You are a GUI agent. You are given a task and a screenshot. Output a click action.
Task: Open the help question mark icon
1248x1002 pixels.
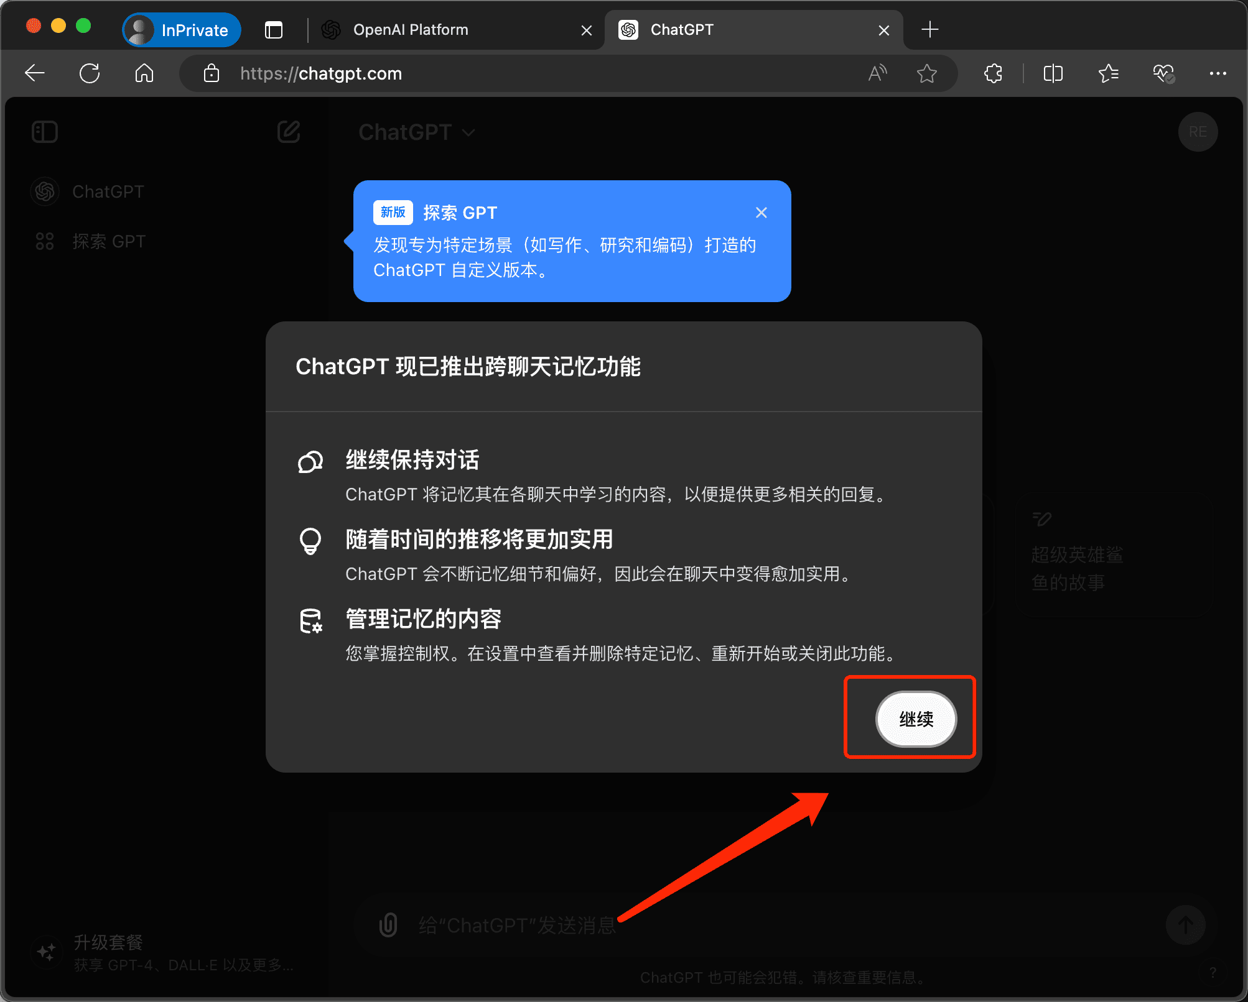click(1212, 972)
